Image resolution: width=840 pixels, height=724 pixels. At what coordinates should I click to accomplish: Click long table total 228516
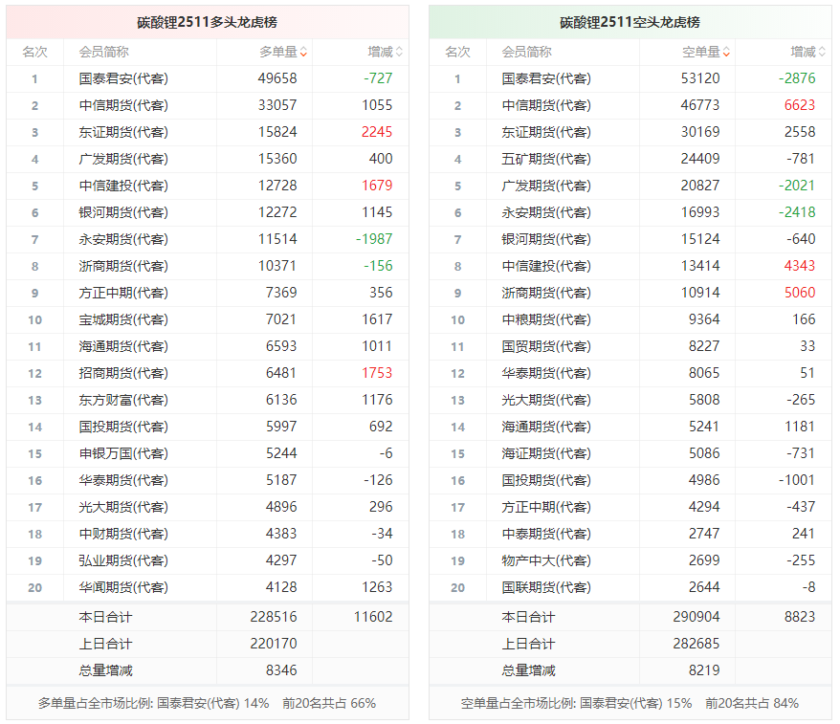pos(274,617)
